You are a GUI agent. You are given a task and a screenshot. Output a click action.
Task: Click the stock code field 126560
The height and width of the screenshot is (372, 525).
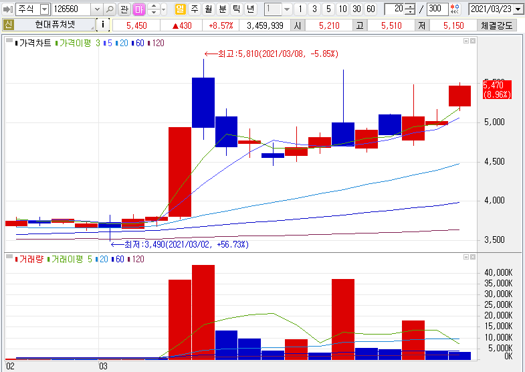pos(72,9)
